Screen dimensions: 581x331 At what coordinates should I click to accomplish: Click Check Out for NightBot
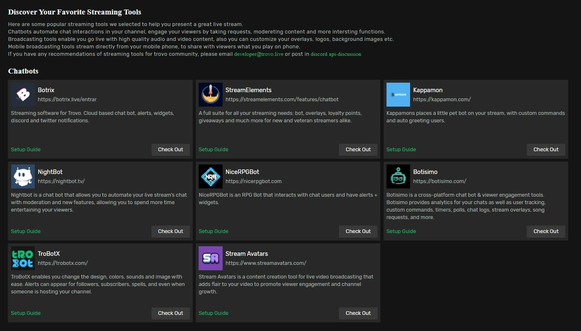[170, 231]
